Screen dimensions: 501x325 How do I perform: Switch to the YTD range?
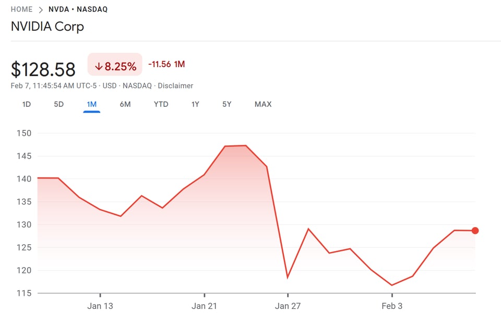click(161, 104)
